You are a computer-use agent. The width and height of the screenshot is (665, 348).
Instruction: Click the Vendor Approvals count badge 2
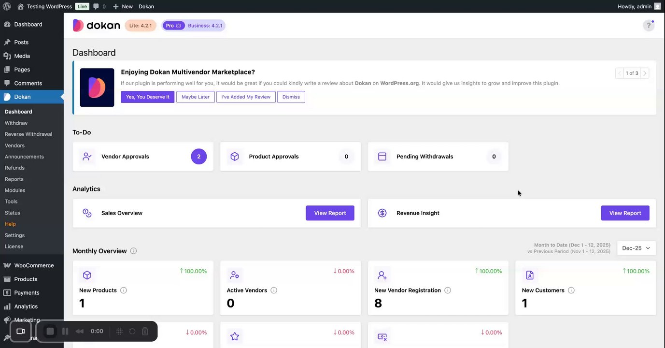[198, 157]
